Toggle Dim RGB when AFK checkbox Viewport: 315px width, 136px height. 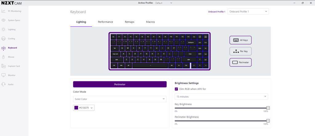tap(176, 89)
